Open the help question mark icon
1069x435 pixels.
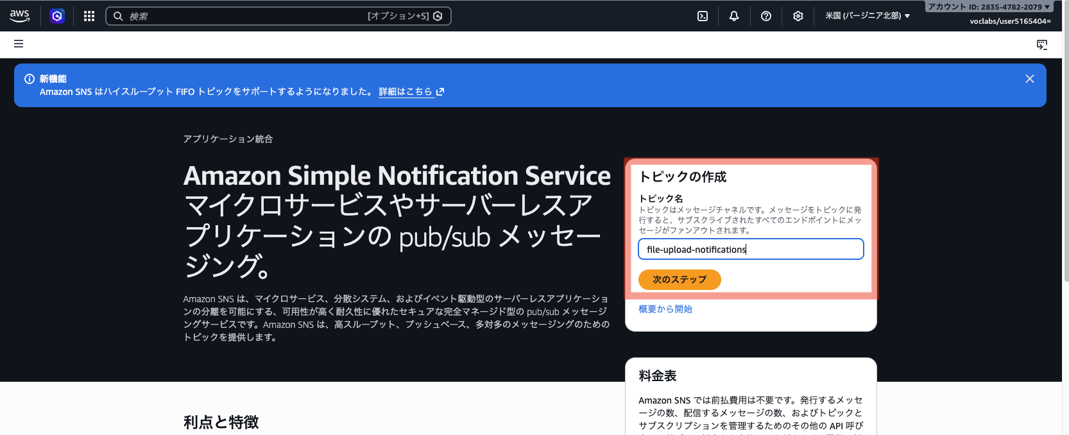(766, 16)
